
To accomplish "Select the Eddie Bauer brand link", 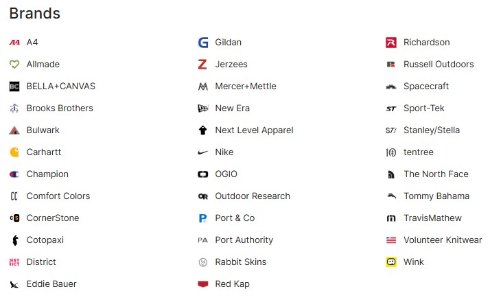I will click(x=51, y=284).
